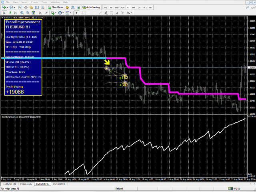
Task: Zoom out of the chart
Action: 28,13
